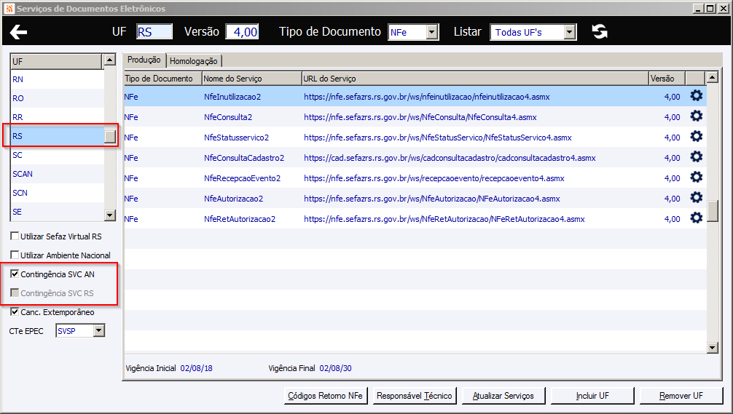The height and width of the screenshot is (414, 733).
Task: Select RO in UF list
Action: tap(57, 98)
